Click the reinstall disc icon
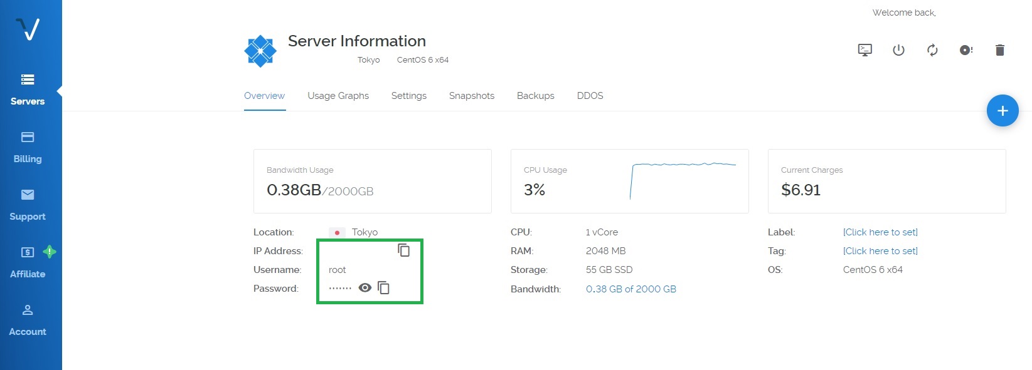Image resolution: width=1032 pixels, height=370 pixels. pyautogui.click(x=966, y=50)
